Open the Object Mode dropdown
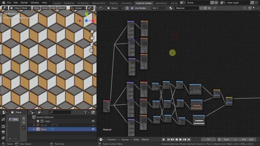This screenshot has height=146, width=260. pos(20,8)
